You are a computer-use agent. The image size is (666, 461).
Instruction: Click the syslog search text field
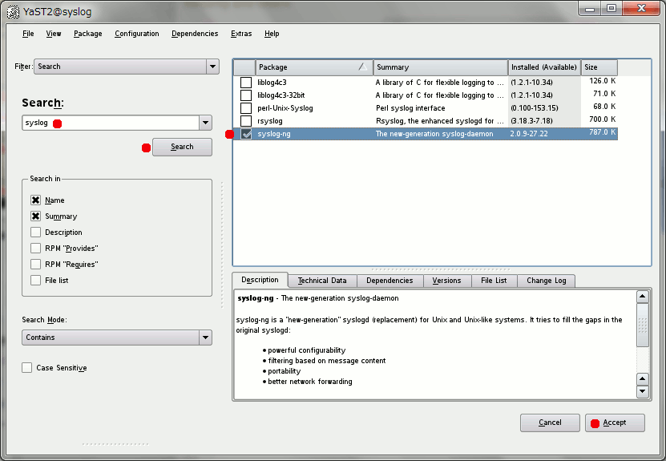(111, 123)
